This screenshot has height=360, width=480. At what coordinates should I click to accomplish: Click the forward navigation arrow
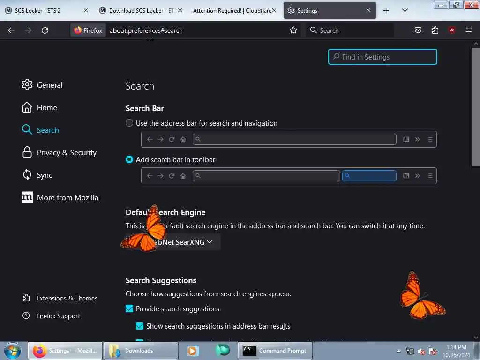pos(28,30)
